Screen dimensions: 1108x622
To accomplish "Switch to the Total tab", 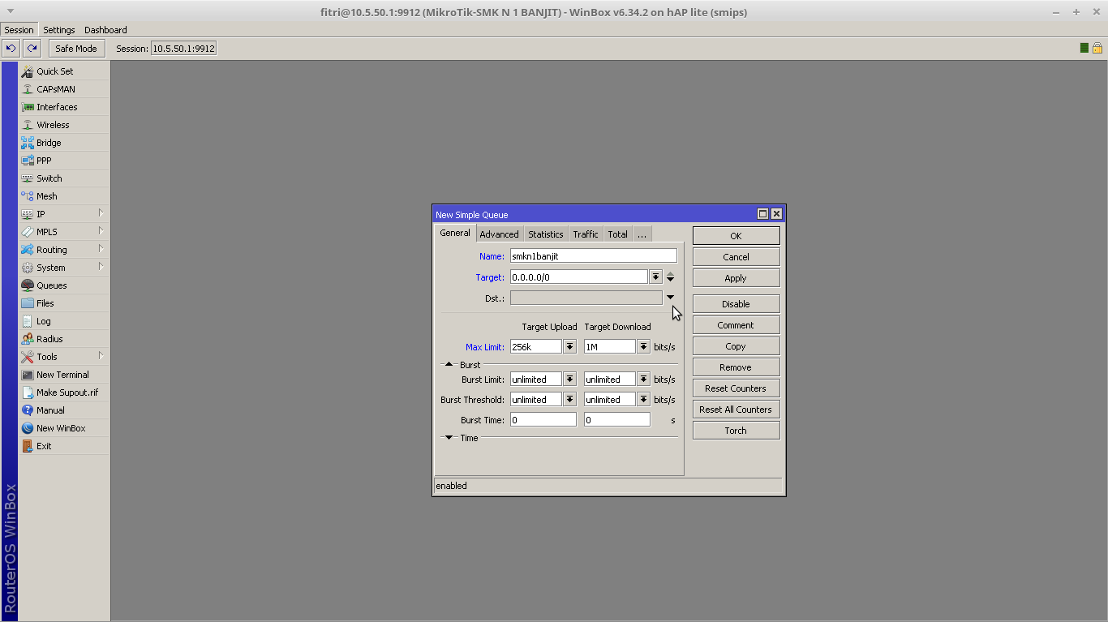I will coord(618,234).
